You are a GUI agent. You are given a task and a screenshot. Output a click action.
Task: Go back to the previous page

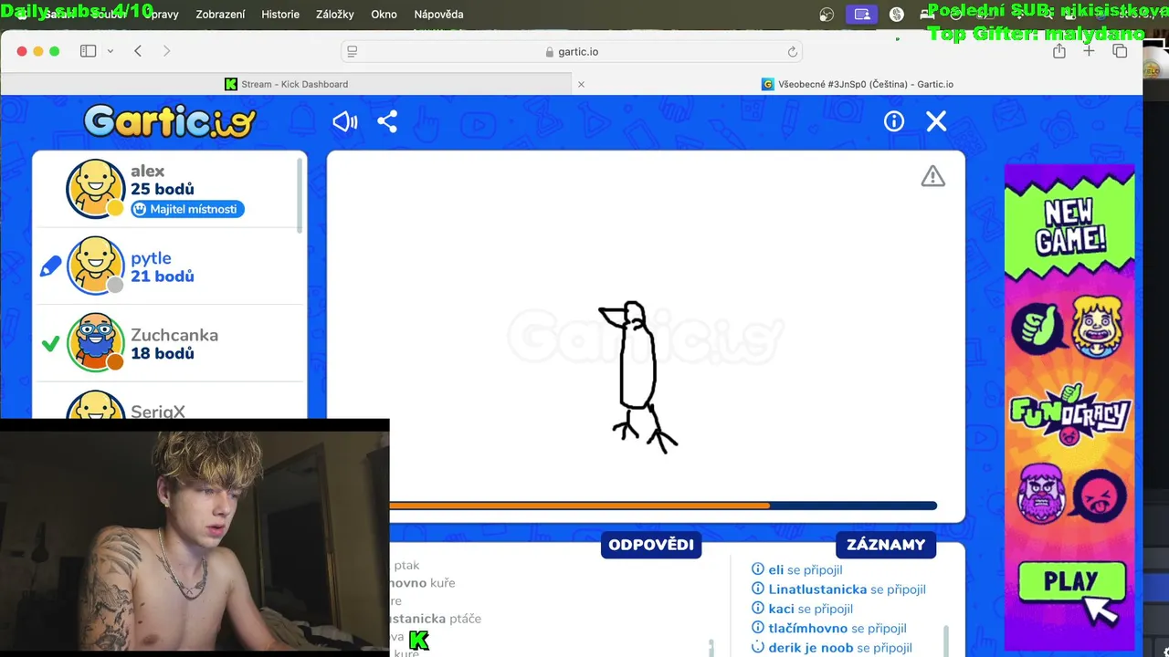(x=138, y=51)
